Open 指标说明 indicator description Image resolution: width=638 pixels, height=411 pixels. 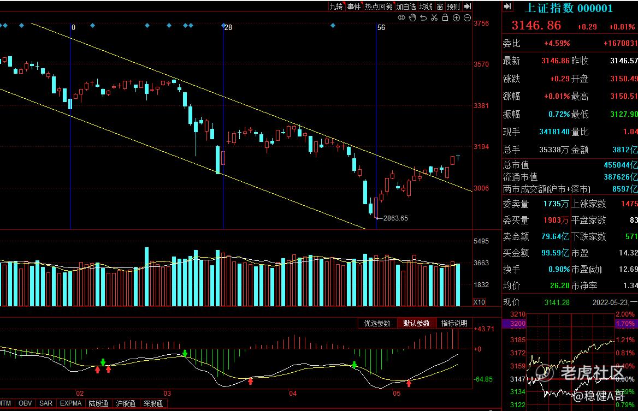pos(454,323)
